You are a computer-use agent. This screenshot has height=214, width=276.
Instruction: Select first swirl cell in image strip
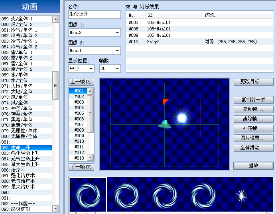click(88, 194)
